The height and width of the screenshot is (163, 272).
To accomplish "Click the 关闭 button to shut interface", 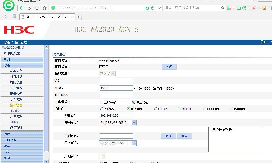I will (x=169, y=67).
